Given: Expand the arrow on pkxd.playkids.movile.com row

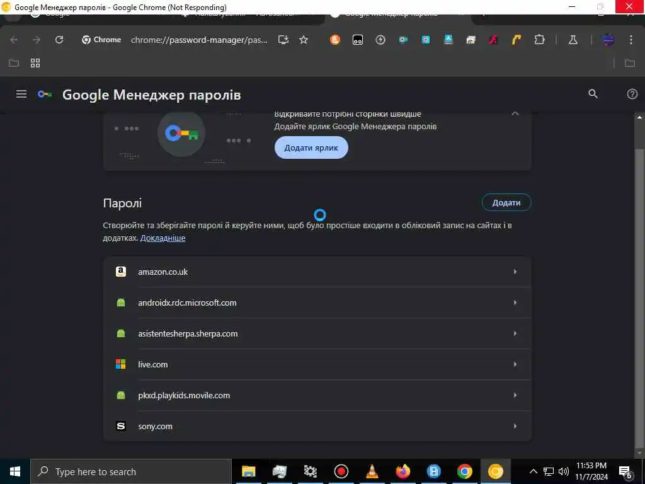Looking at the screenshot, I should point(515,395).
